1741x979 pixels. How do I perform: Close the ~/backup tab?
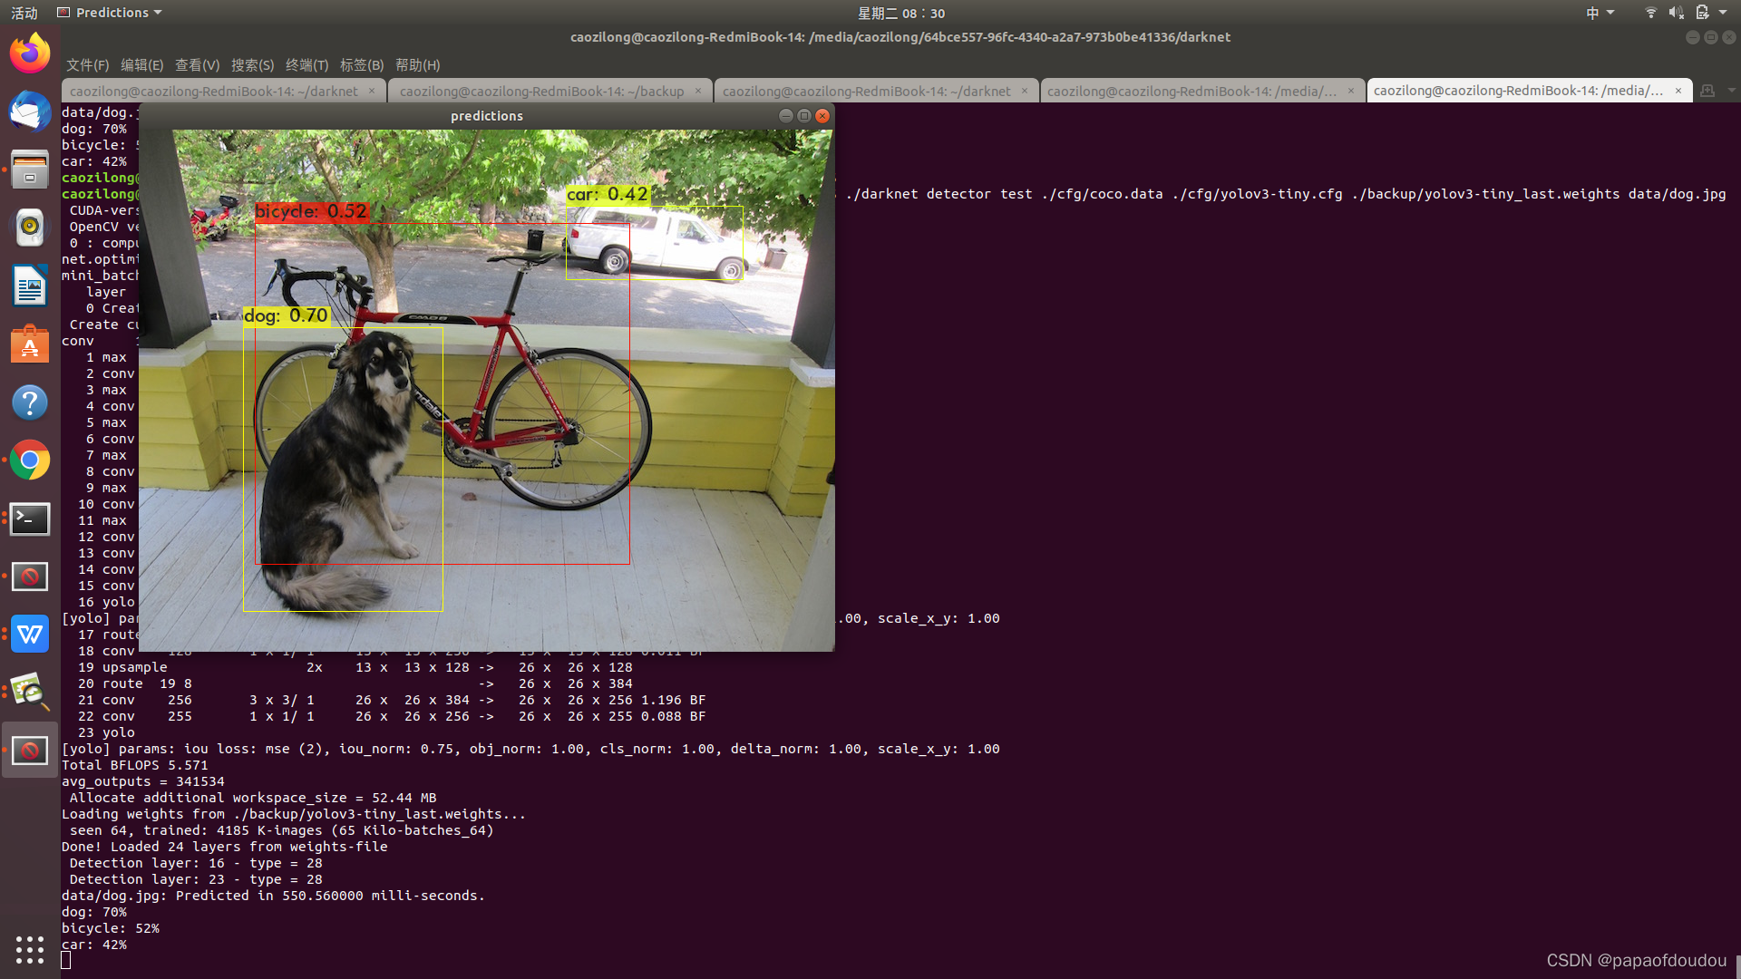(x=697, y=91)
